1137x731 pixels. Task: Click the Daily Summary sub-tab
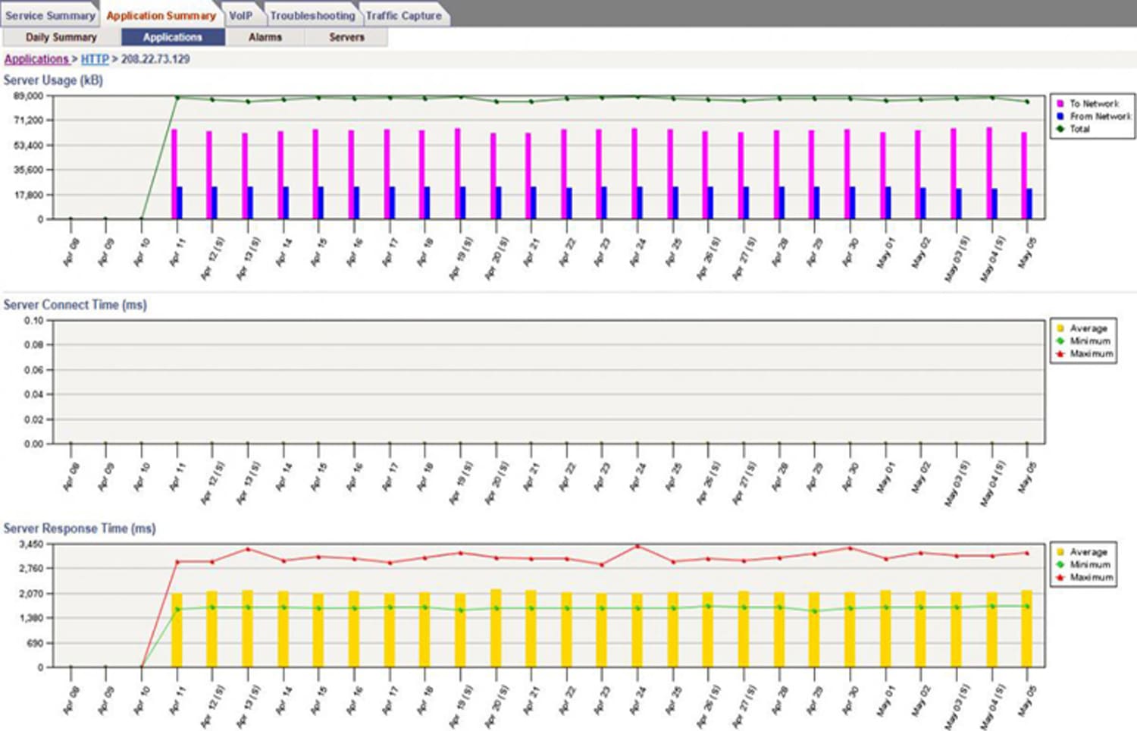61,37
